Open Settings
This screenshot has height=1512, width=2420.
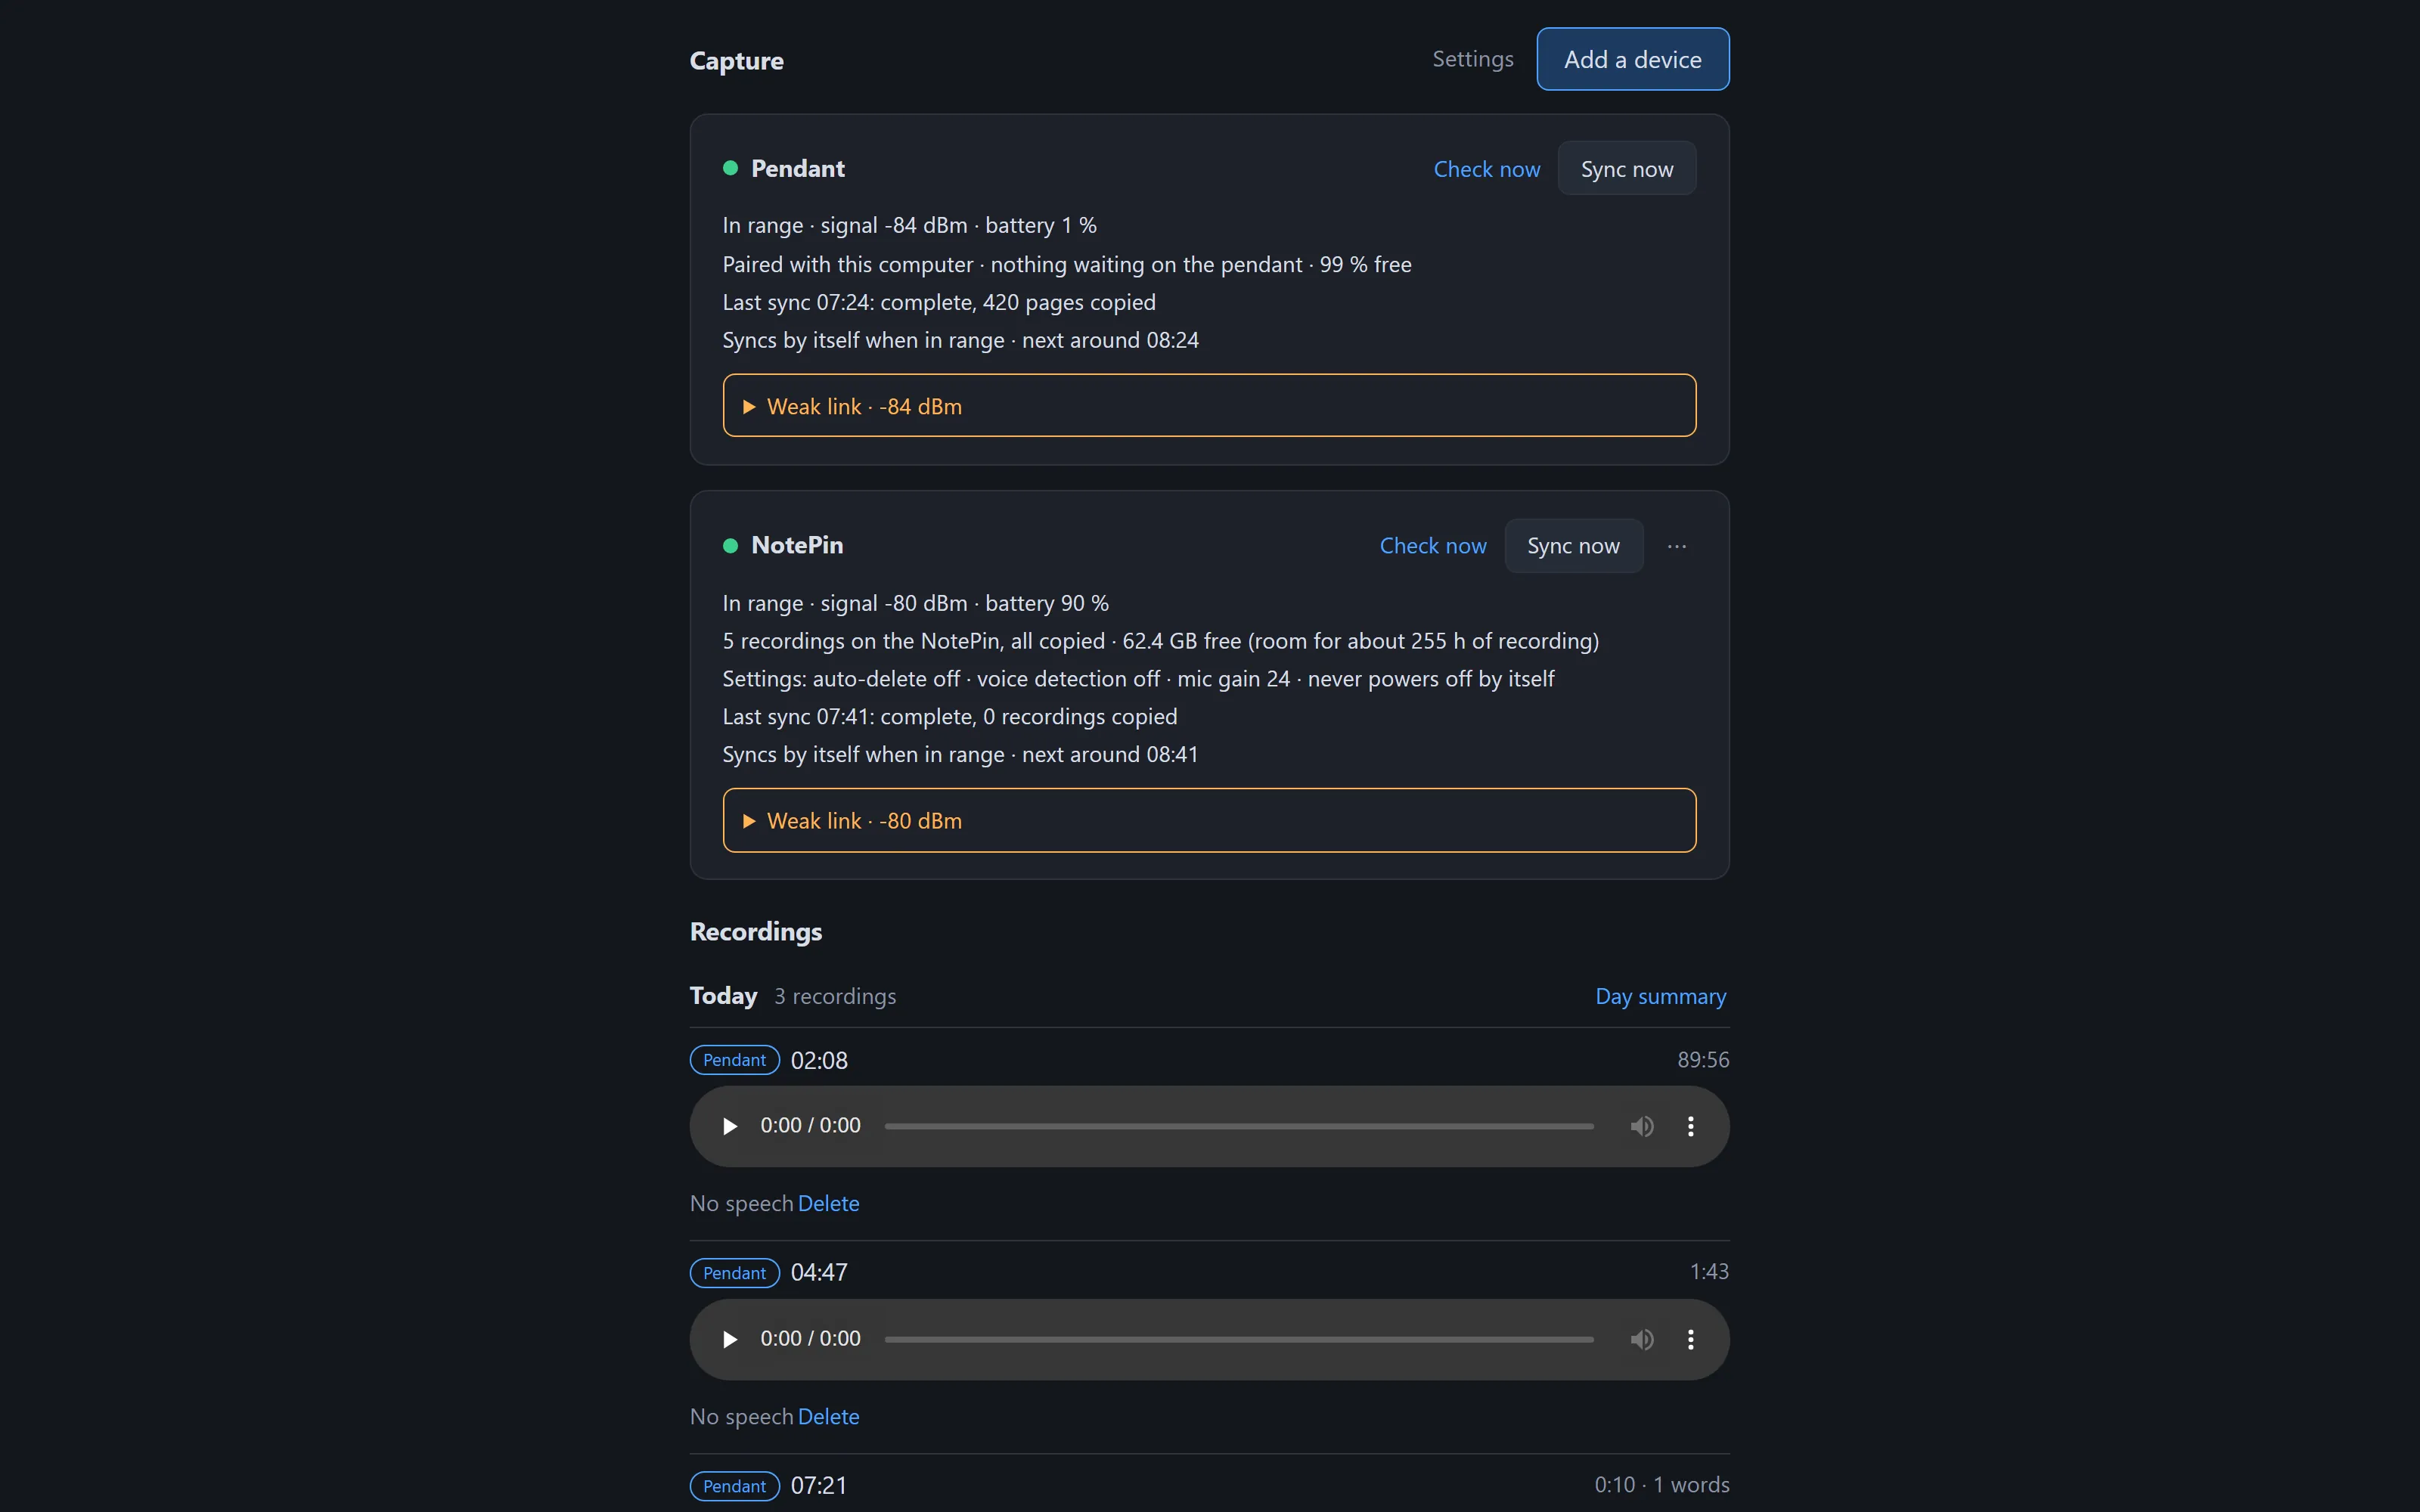[1472, 59]
